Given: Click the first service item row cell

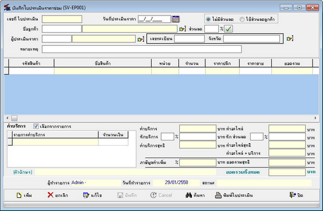Looking at the screenshot, I should (55, 142).
